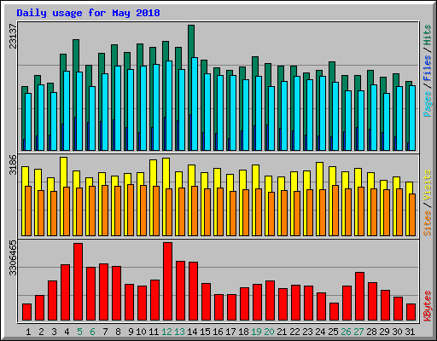Select day label 16 on the axis
The image size is (437, 341).
pyautogui.click(x=218, y=332)
